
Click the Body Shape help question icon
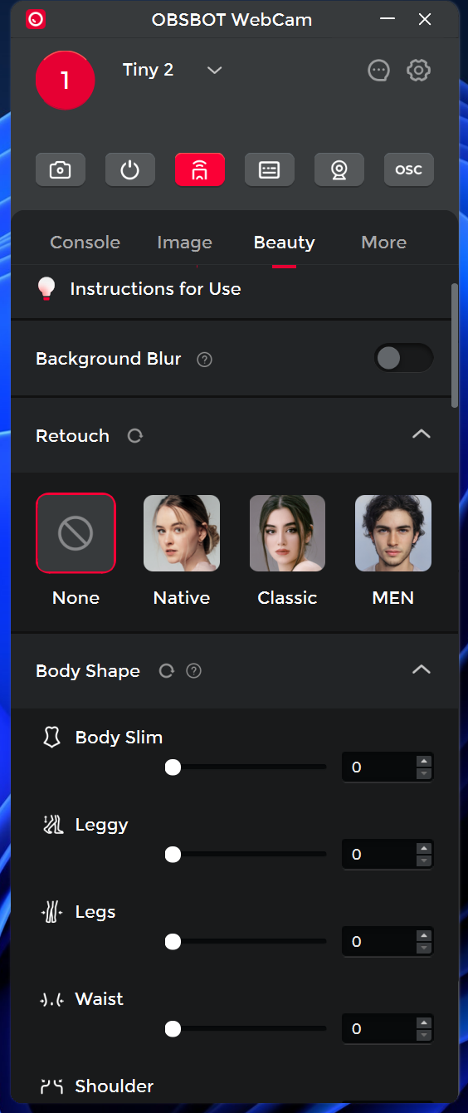point(194,671)
